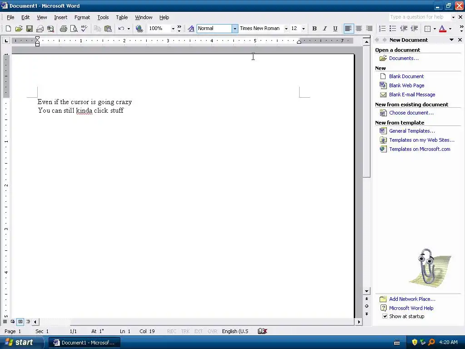This screenshot has width=465, height=349.
Task: Apply bulleted list formatting
Action: (x=393, y=29)
